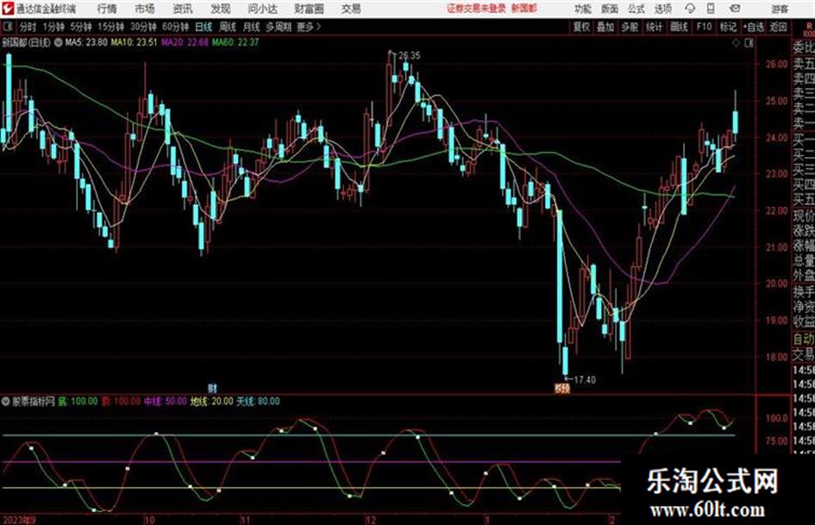
Task: Open the 资讯 menu
Action: click(x=183, y=9)
